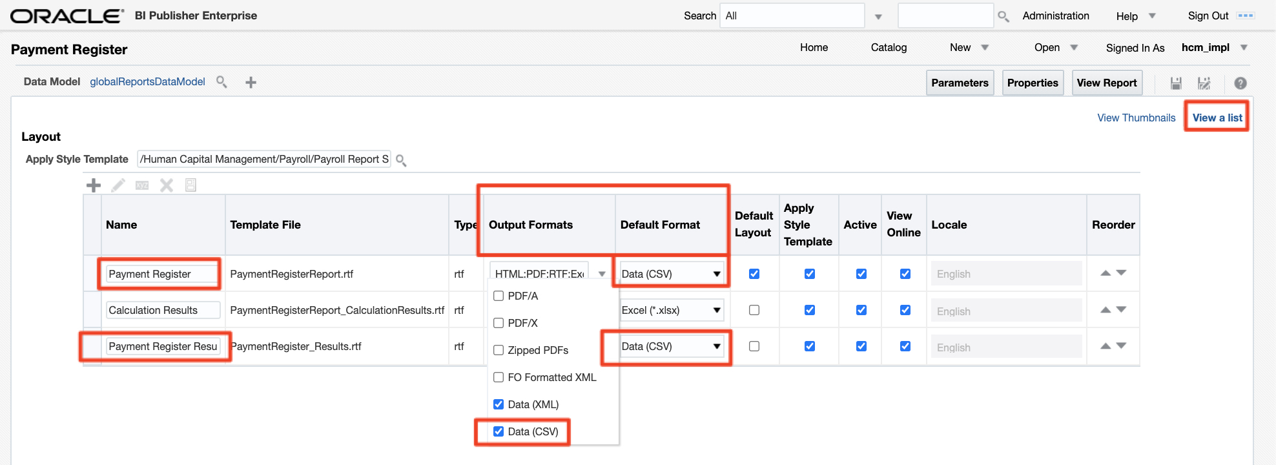The width and height of the screenshot is (1276, 465).
Task: Move Payment Register row down with arrow
Action: pos(1122,273)
